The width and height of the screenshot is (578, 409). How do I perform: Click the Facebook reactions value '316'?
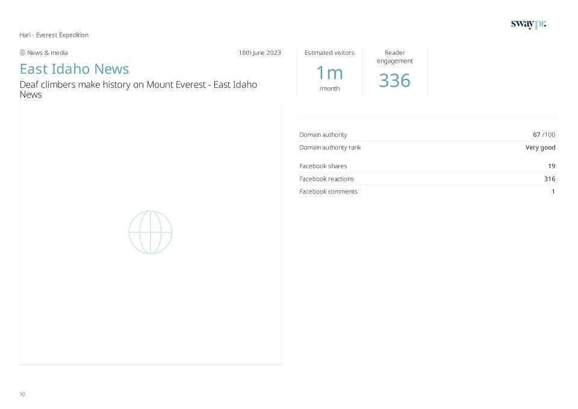click(x=550, y=179)
